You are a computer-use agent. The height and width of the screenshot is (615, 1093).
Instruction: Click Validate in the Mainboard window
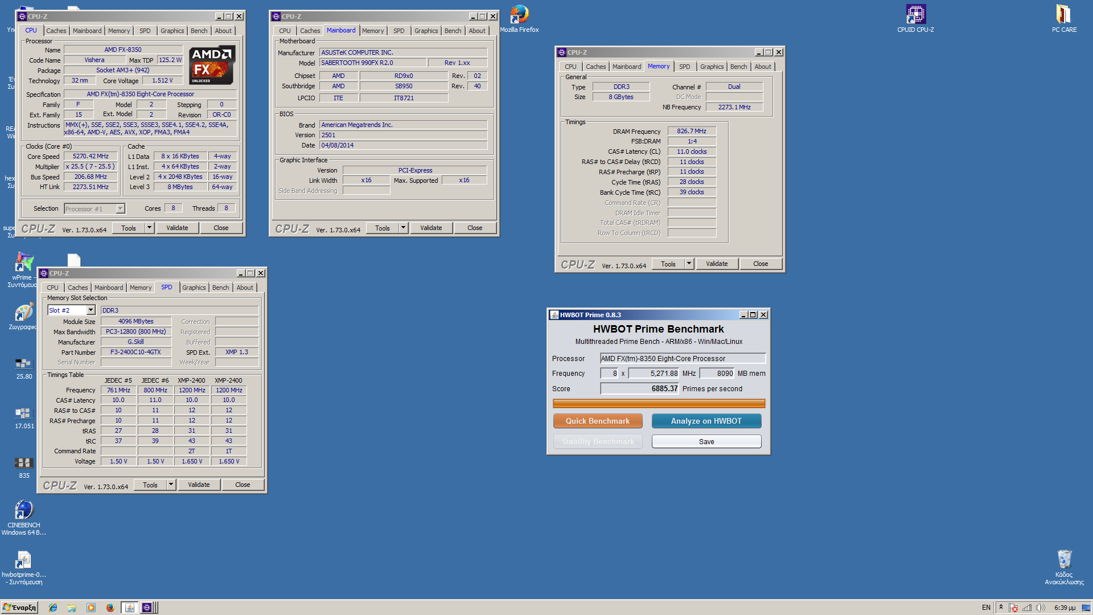click(x=431, y=228)
